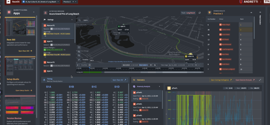The height and width of the screenshot is (125, 270).
Task: Collapse the Anomaly Analysis list arrow
Action: (159, 86)
